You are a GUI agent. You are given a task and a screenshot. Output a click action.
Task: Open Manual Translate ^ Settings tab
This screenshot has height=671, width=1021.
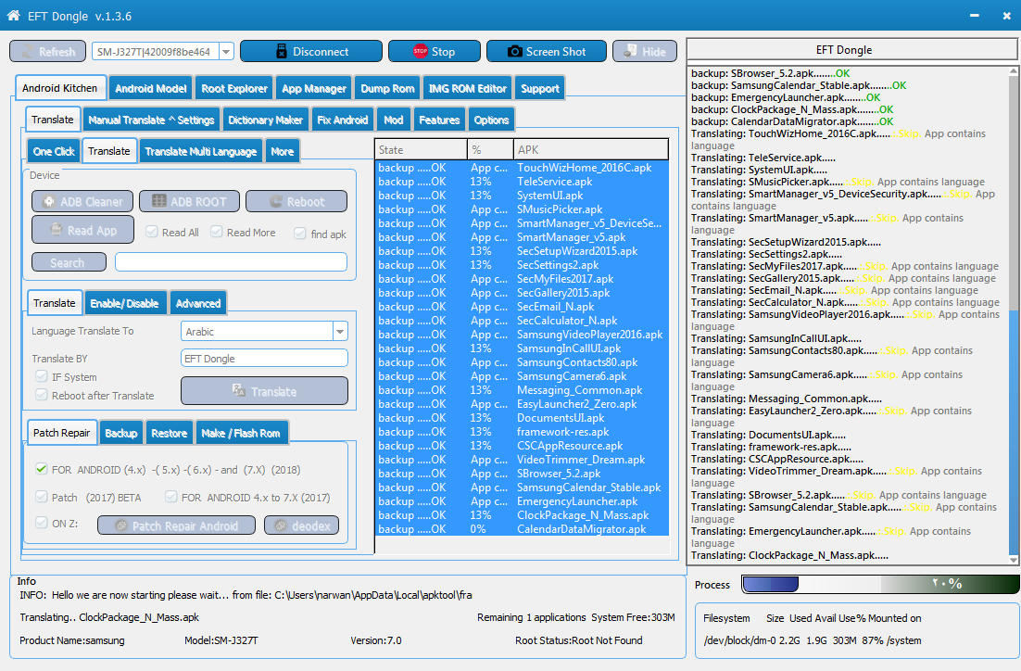coord(151,120)
